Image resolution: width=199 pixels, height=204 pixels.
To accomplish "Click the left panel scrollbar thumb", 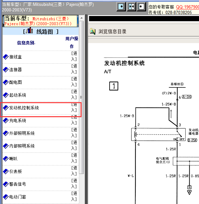I will coord(82,97).
